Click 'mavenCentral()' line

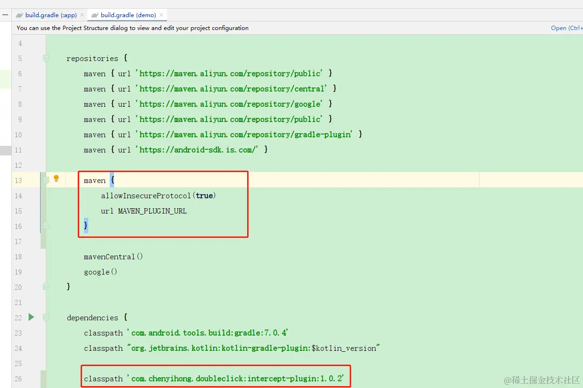[x=114, y=256]
